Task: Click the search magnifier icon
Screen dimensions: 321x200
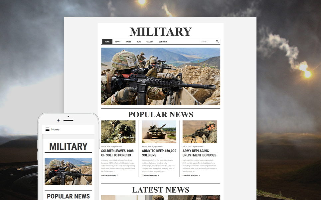Action: click(217, 42)
